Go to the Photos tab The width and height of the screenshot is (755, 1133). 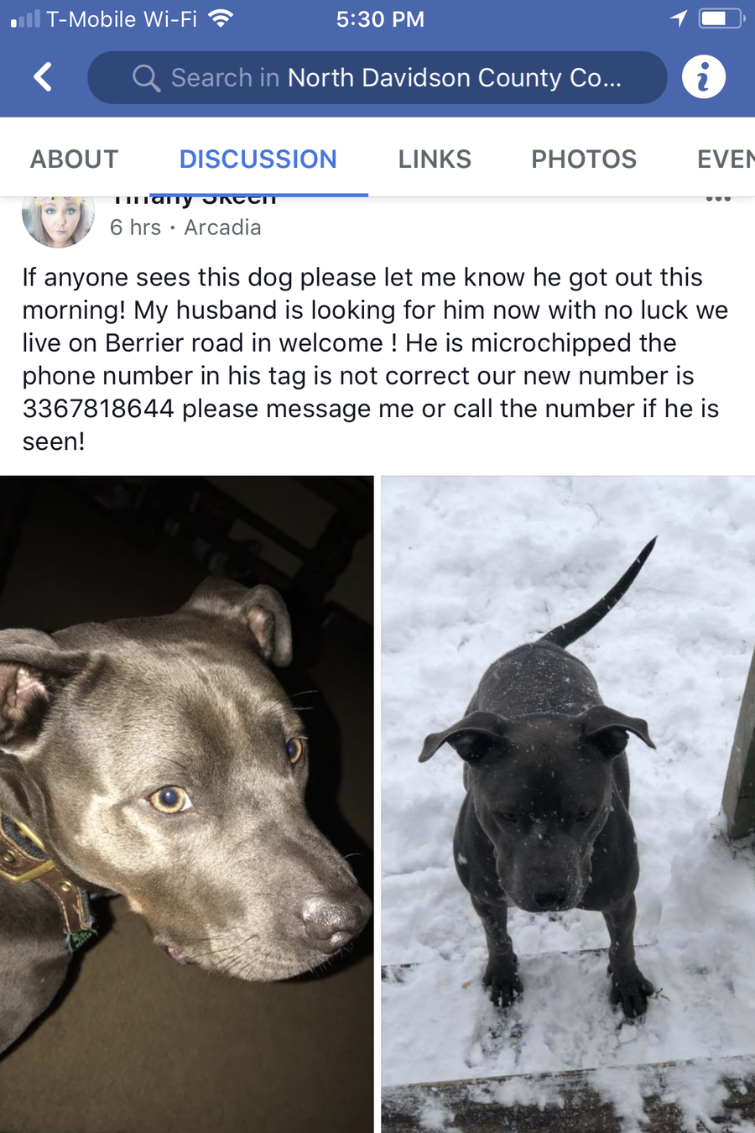tap(584, 159)
